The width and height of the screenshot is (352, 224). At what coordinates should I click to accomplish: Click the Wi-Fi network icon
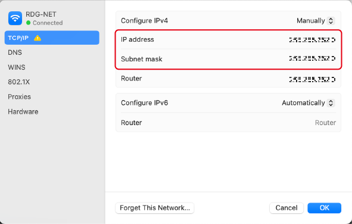pos(15,18)
